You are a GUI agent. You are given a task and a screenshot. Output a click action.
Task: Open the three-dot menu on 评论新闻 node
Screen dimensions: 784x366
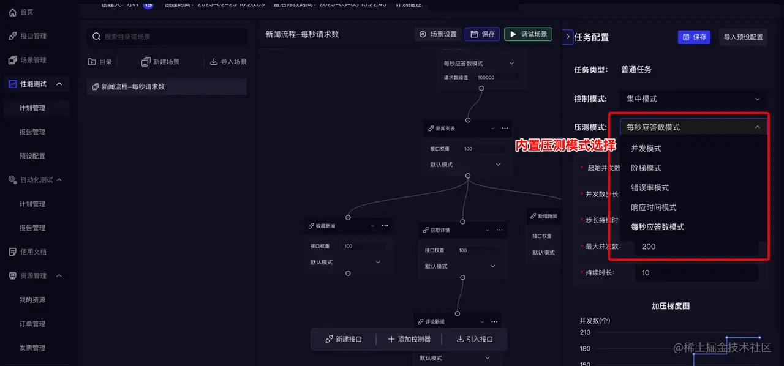click(x=494, y=322)
